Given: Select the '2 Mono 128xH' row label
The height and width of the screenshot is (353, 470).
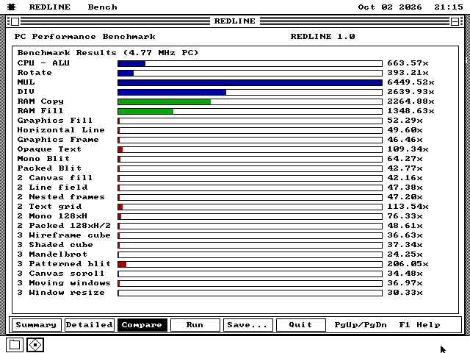Looking at the screenshot, I should [52, 216].
